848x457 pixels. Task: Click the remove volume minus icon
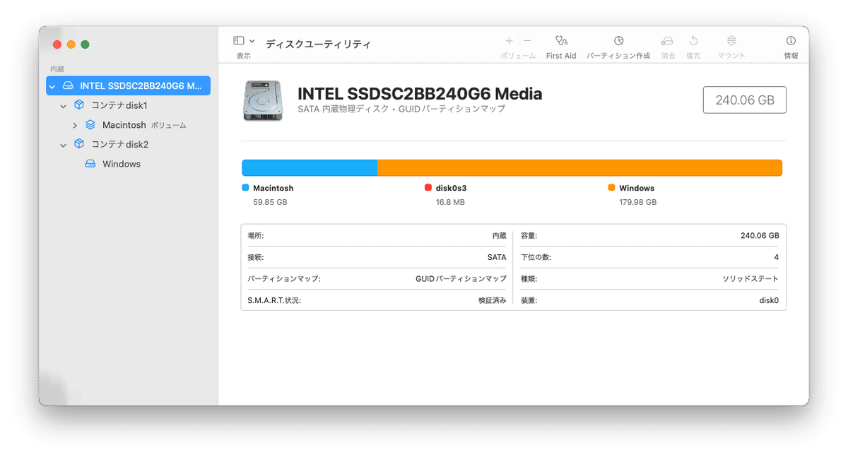click(x=527, y=41)
